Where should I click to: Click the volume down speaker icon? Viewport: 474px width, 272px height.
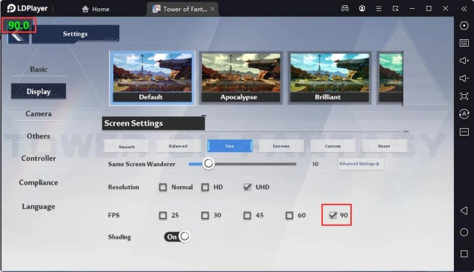tap(464, 79)
